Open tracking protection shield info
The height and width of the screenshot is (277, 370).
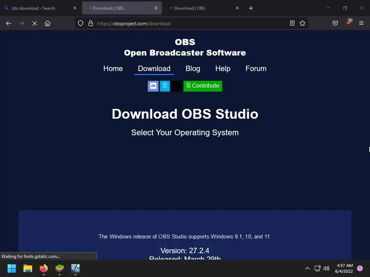point(81,23)
